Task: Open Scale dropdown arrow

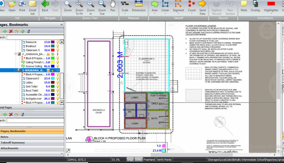Action: coord(125,14)
